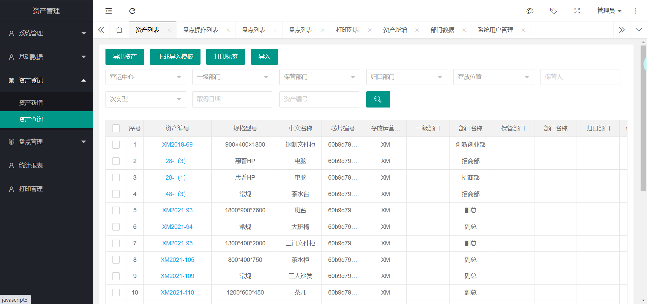Viewport: 647px width, 304px height.
Task: Open asset link XM2021-109
Action: click(x=177, y=276)
